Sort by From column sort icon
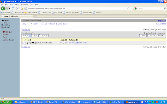The width and height of the screenshot is (167, 104). click(31, 40)
